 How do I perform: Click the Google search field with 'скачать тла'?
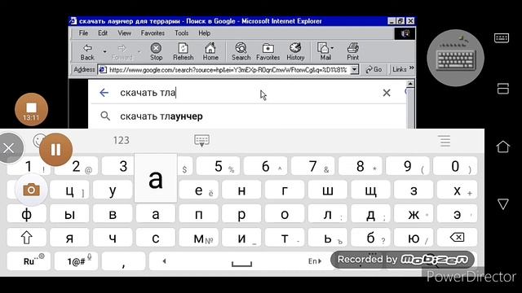pyautogui.click(x=248, y=93)
